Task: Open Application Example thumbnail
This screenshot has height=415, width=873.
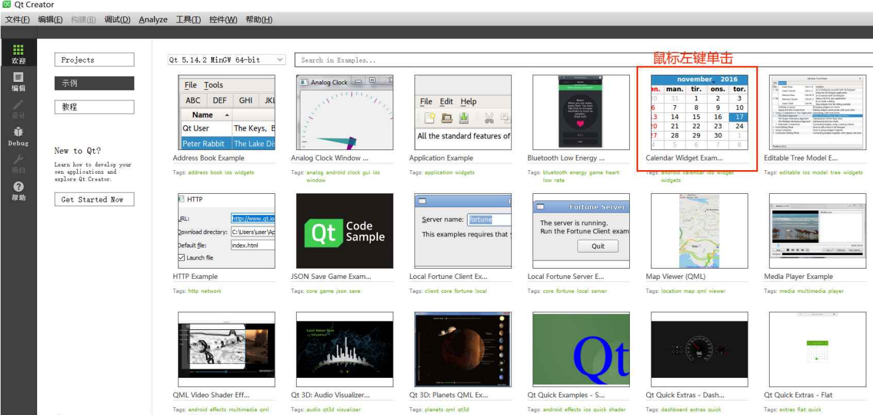Action: [463, 112]
